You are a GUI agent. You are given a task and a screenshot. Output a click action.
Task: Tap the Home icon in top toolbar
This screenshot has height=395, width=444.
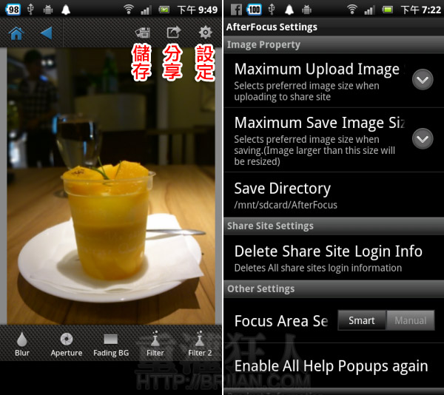coord(16,33)
